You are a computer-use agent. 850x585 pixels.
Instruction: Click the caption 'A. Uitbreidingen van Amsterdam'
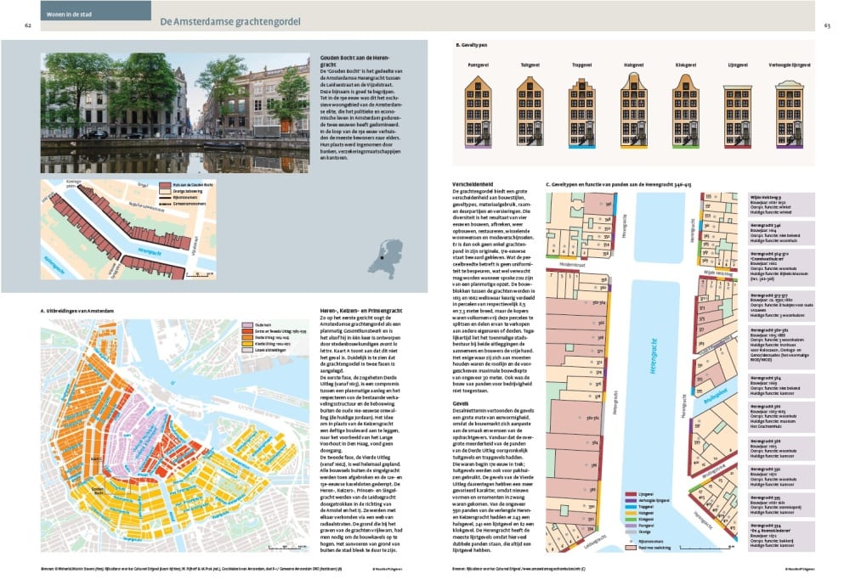(77, 311)
